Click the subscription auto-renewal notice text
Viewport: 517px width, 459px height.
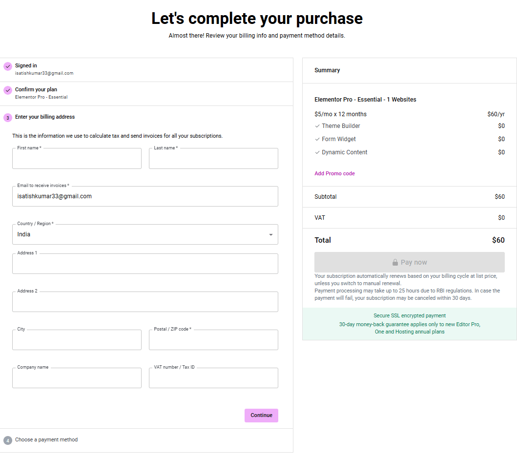click(406, 280)
